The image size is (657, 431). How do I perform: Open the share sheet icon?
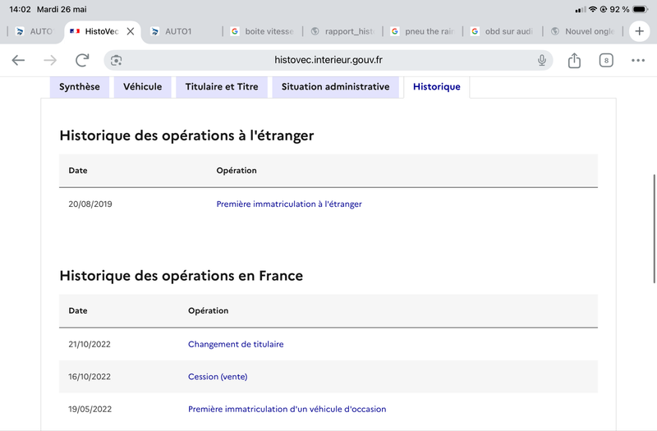[x=574, y=60]
